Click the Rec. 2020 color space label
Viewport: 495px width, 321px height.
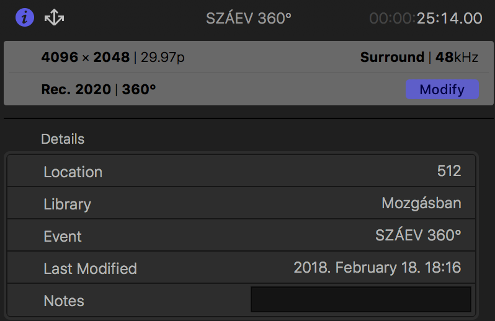[x=76, y=89]
